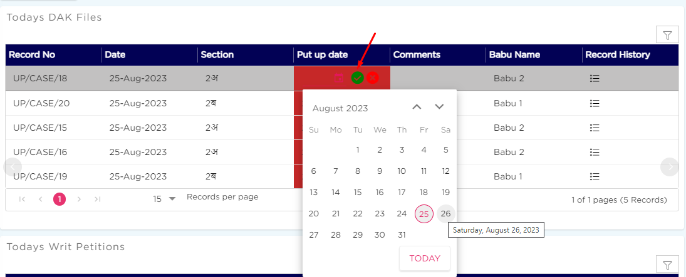The image size is (686, 277).
Task: Choose August 1 in the calendar
Action: tap(358, 150)
